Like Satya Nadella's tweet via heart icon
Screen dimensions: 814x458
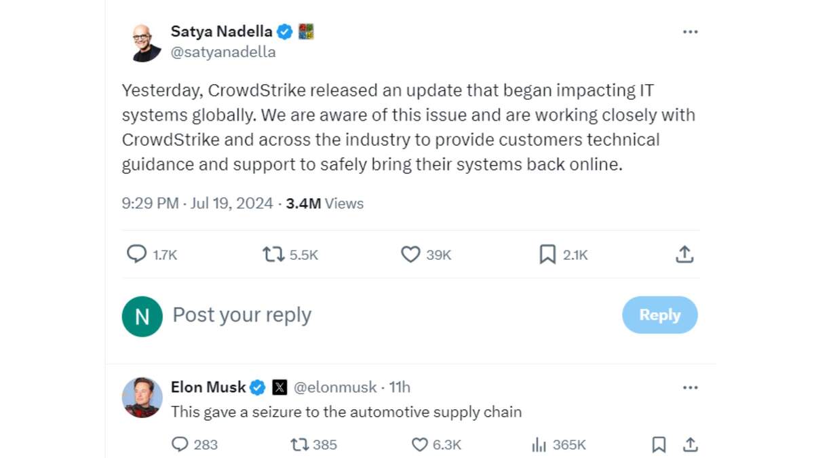410,254
